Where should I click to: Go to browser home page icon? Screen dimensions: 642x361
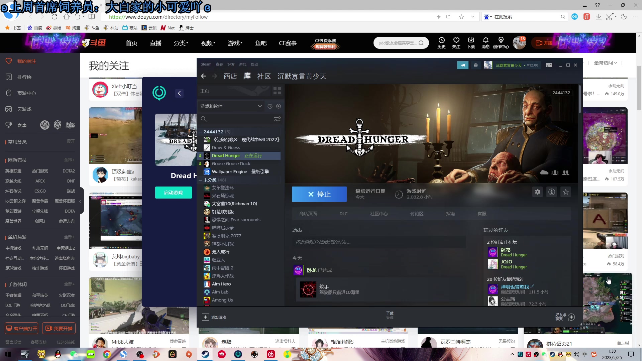(x=67, y=17)
